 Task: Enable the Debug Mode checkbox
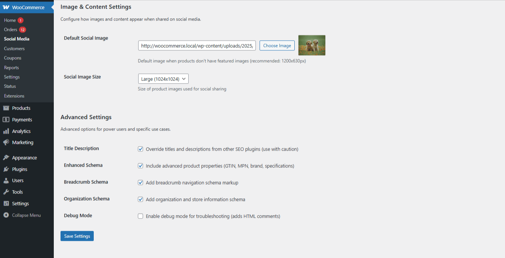(140, 216)
